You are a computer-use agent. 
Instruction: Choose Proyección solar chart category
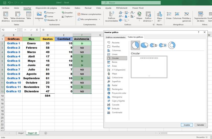click(x=117, y=93)
